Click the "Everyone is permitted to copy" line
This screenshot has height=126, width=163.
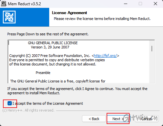pos(57,60)
